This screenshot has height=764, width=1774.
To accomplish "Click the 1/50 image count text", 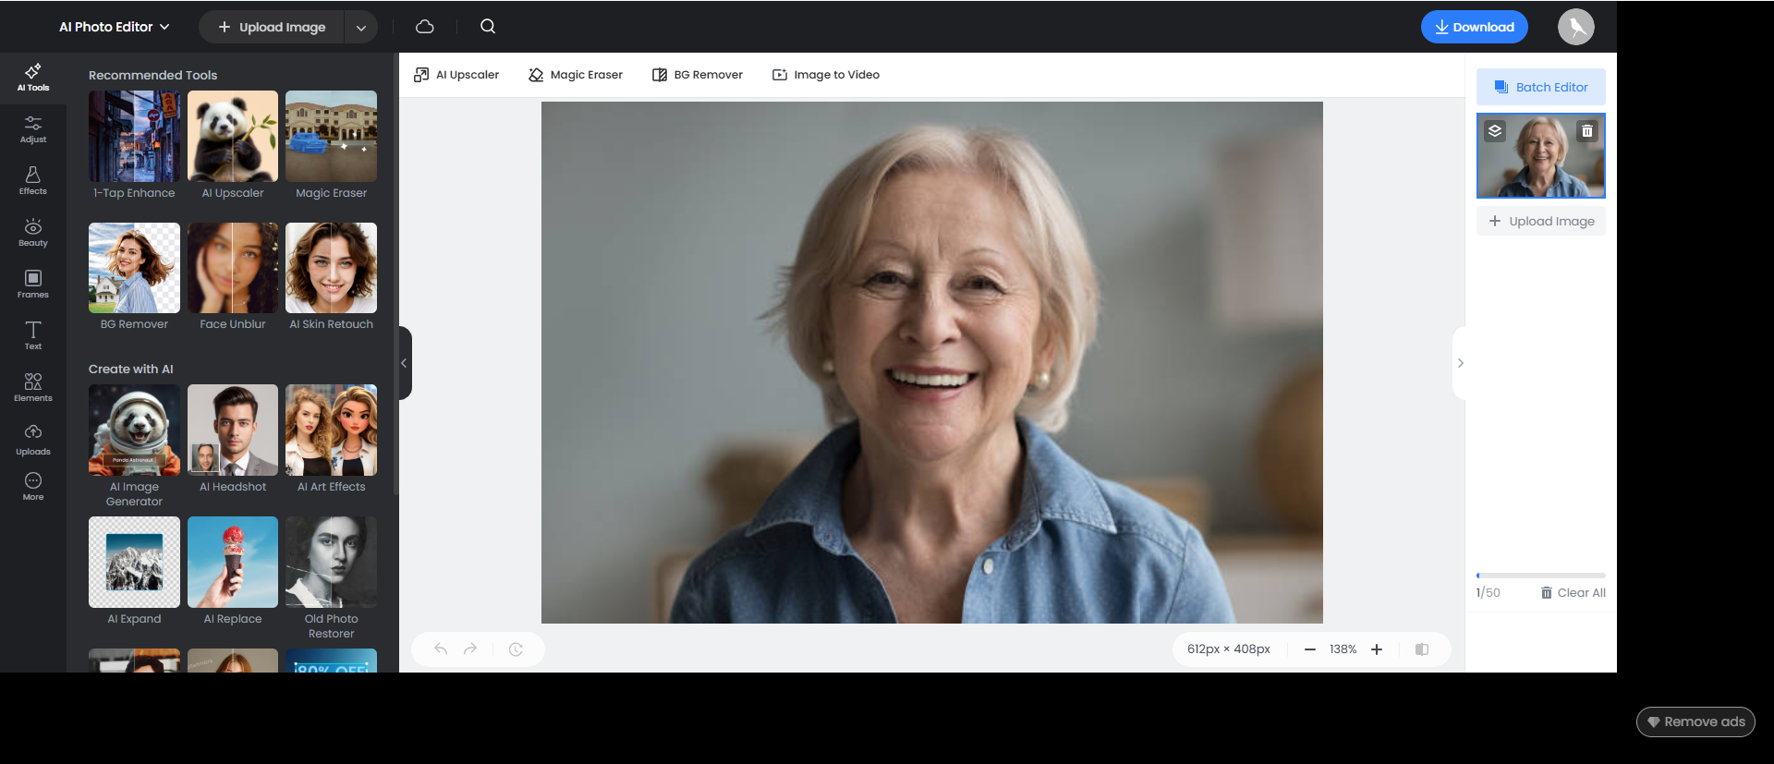I will (1488, 593).
